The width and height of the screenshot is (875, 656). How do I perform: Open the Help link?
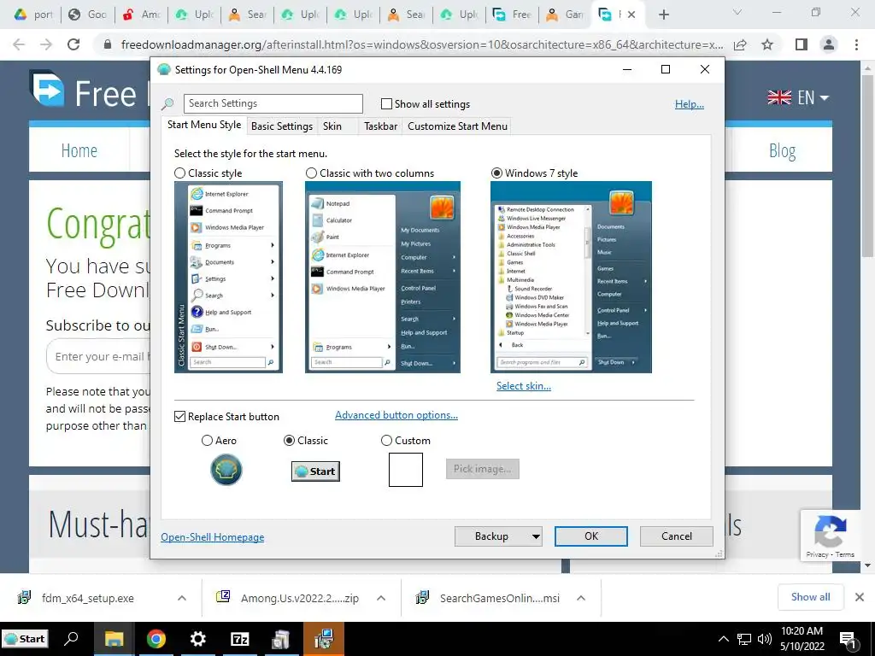click(690, 104)
